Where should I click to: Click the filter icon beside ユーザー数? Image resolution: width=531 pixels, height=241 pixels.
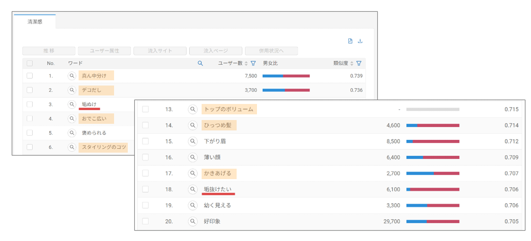(253, 63)
